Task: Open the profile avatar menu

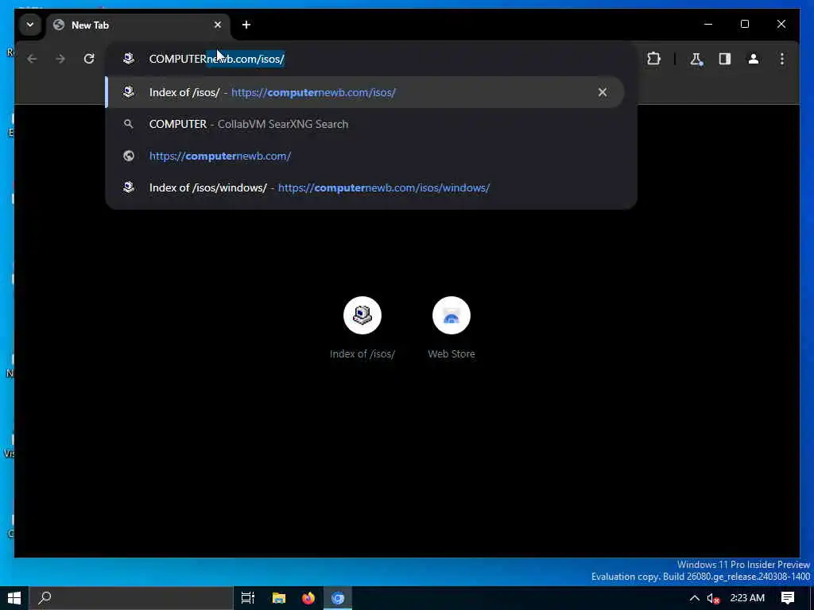Action: point(754,59)
